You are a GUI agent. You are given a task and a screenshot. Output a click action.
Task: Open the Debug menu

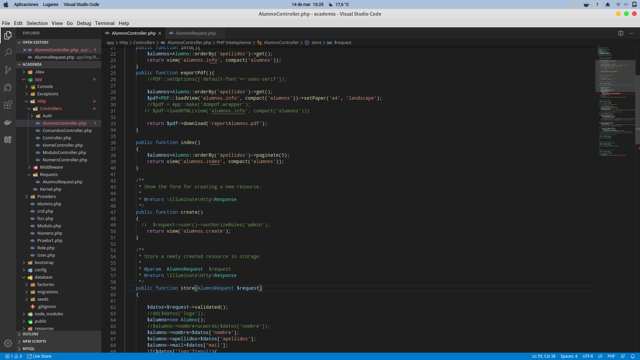[x=84, y=23]
